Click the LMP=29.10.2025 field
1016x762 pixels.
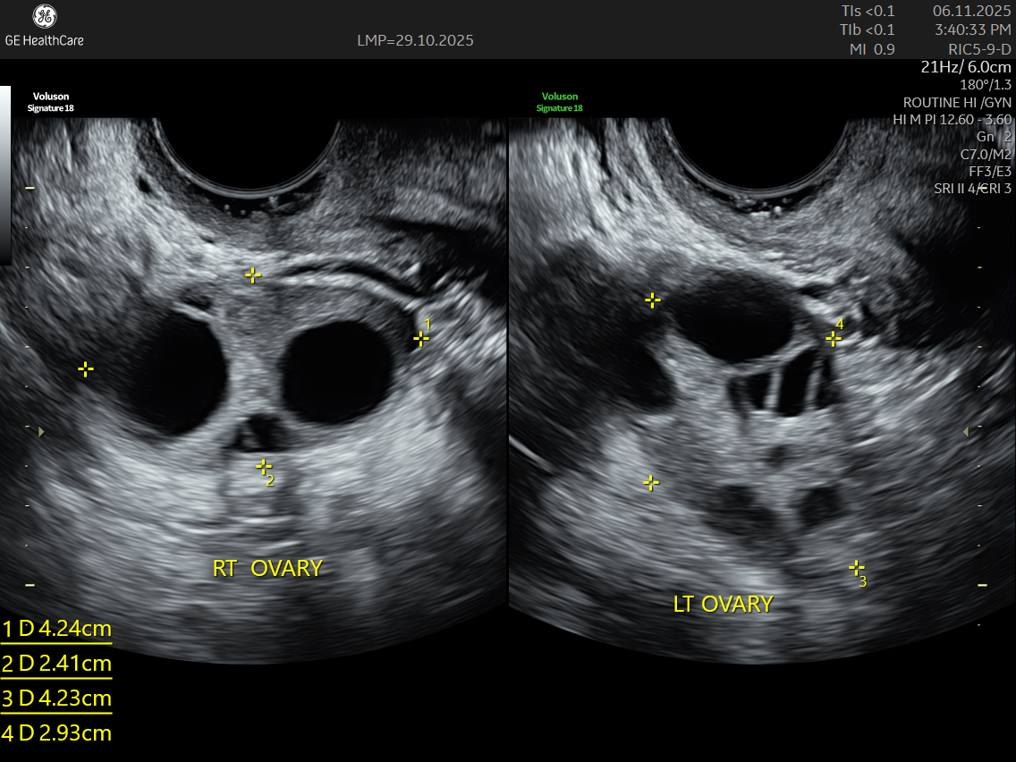(x=415, y=40)
